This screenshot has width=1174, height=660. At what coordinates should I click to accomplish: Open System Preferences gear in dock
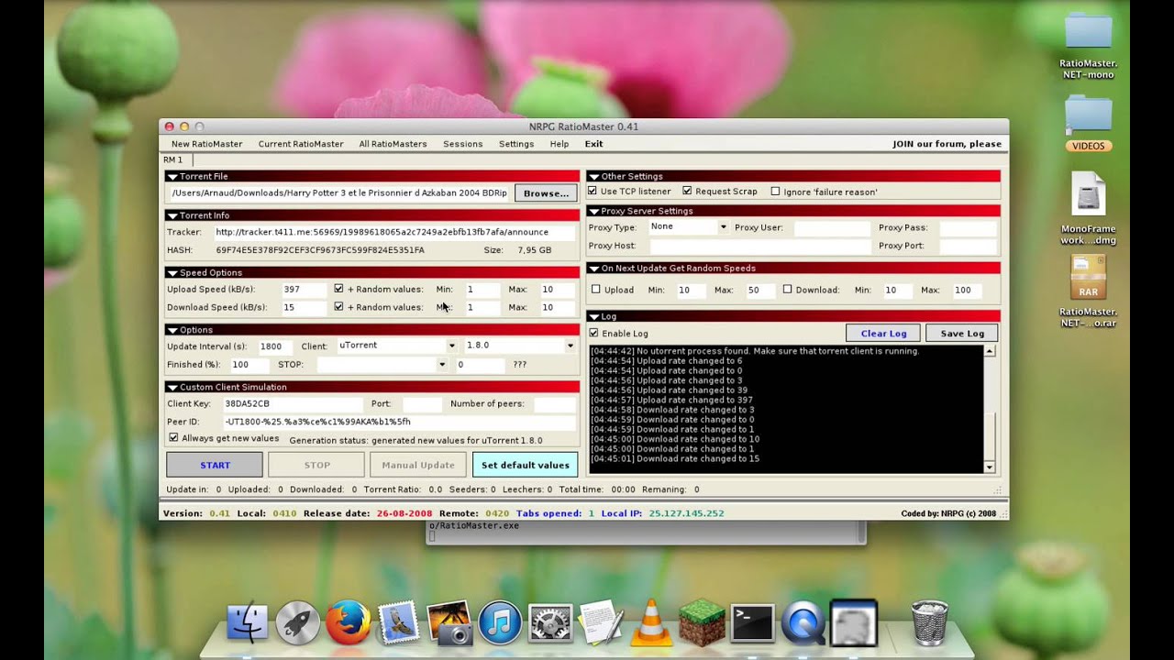click(x=550, y=623)
